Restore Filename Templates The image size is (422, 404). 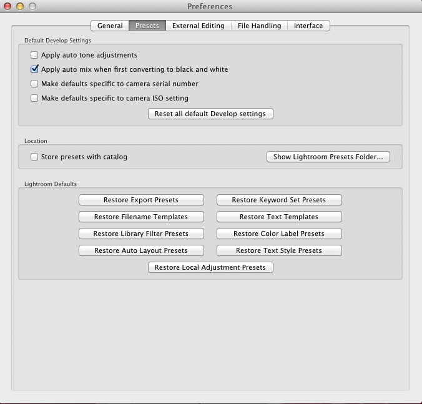click(141, 217)
